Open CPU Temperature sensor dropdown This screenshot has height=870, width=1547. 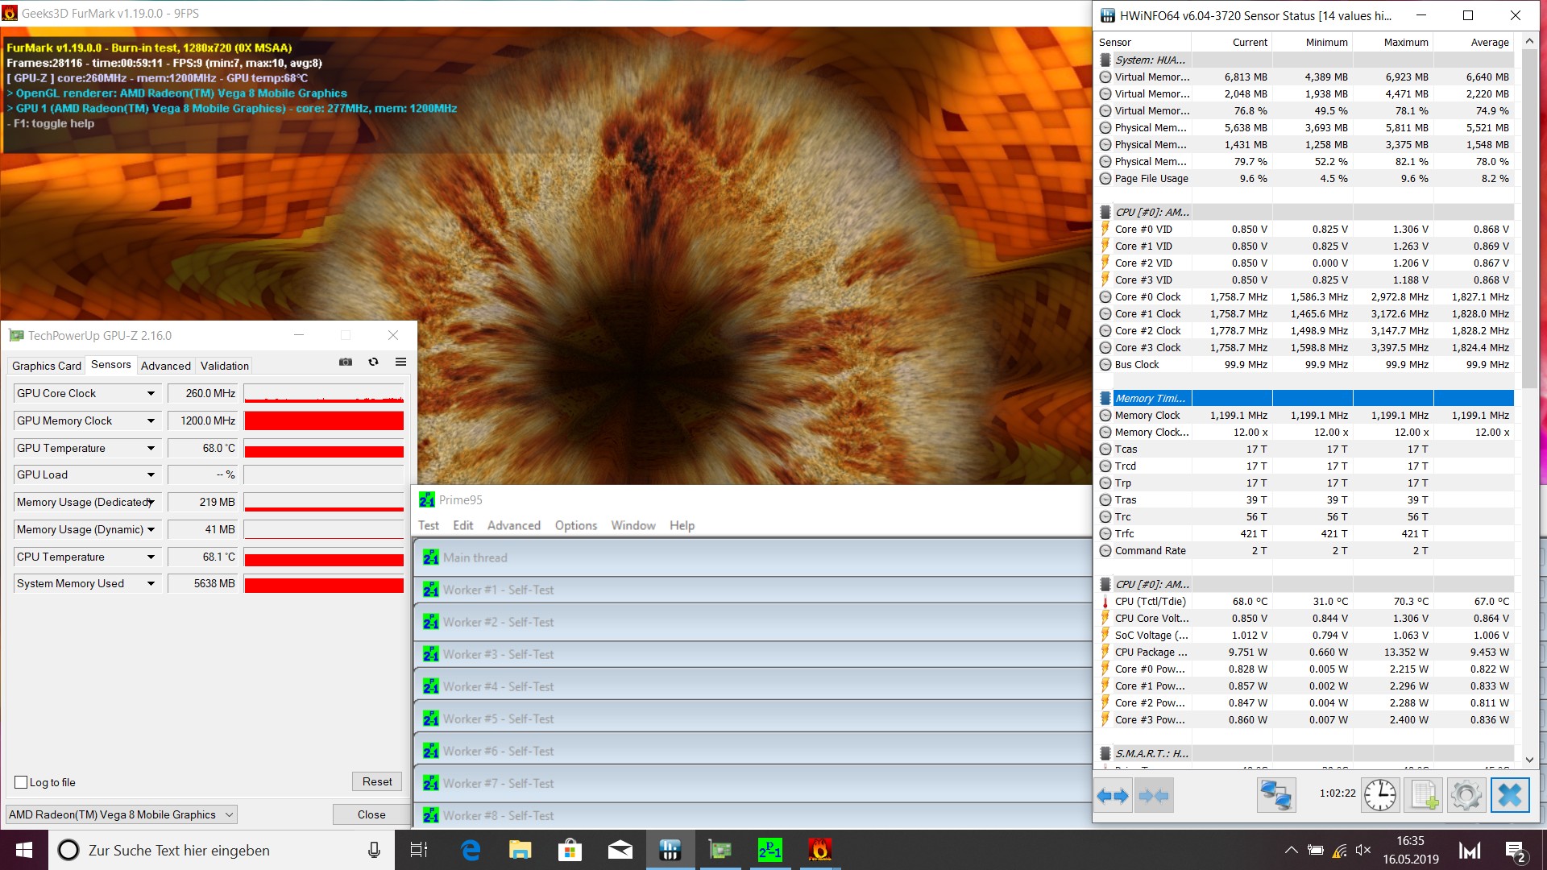(x=151, y=557)
